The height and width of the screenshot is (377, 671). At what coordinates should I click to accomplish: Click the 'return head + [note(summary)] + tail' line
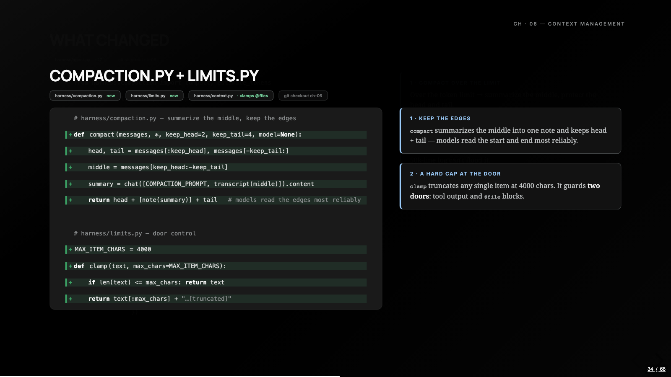click(216, 200)
